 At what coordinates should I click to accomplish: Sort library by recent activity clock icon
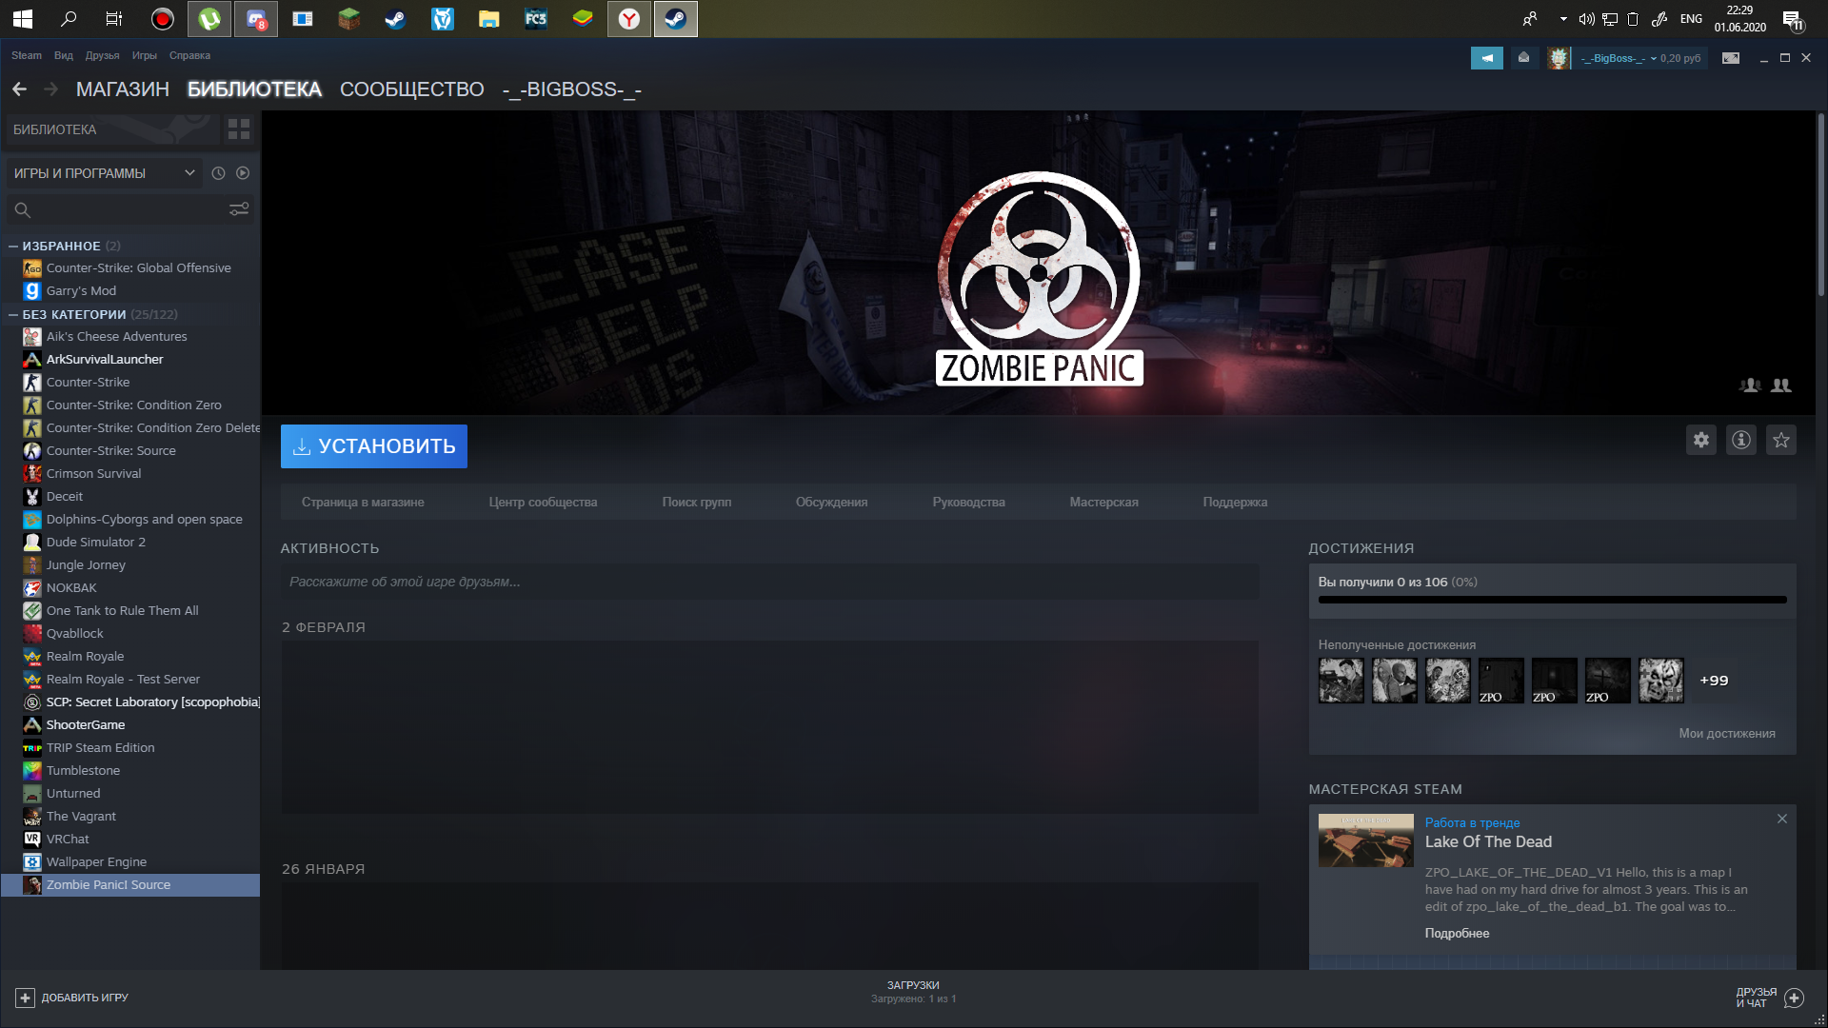pos(218,173)
